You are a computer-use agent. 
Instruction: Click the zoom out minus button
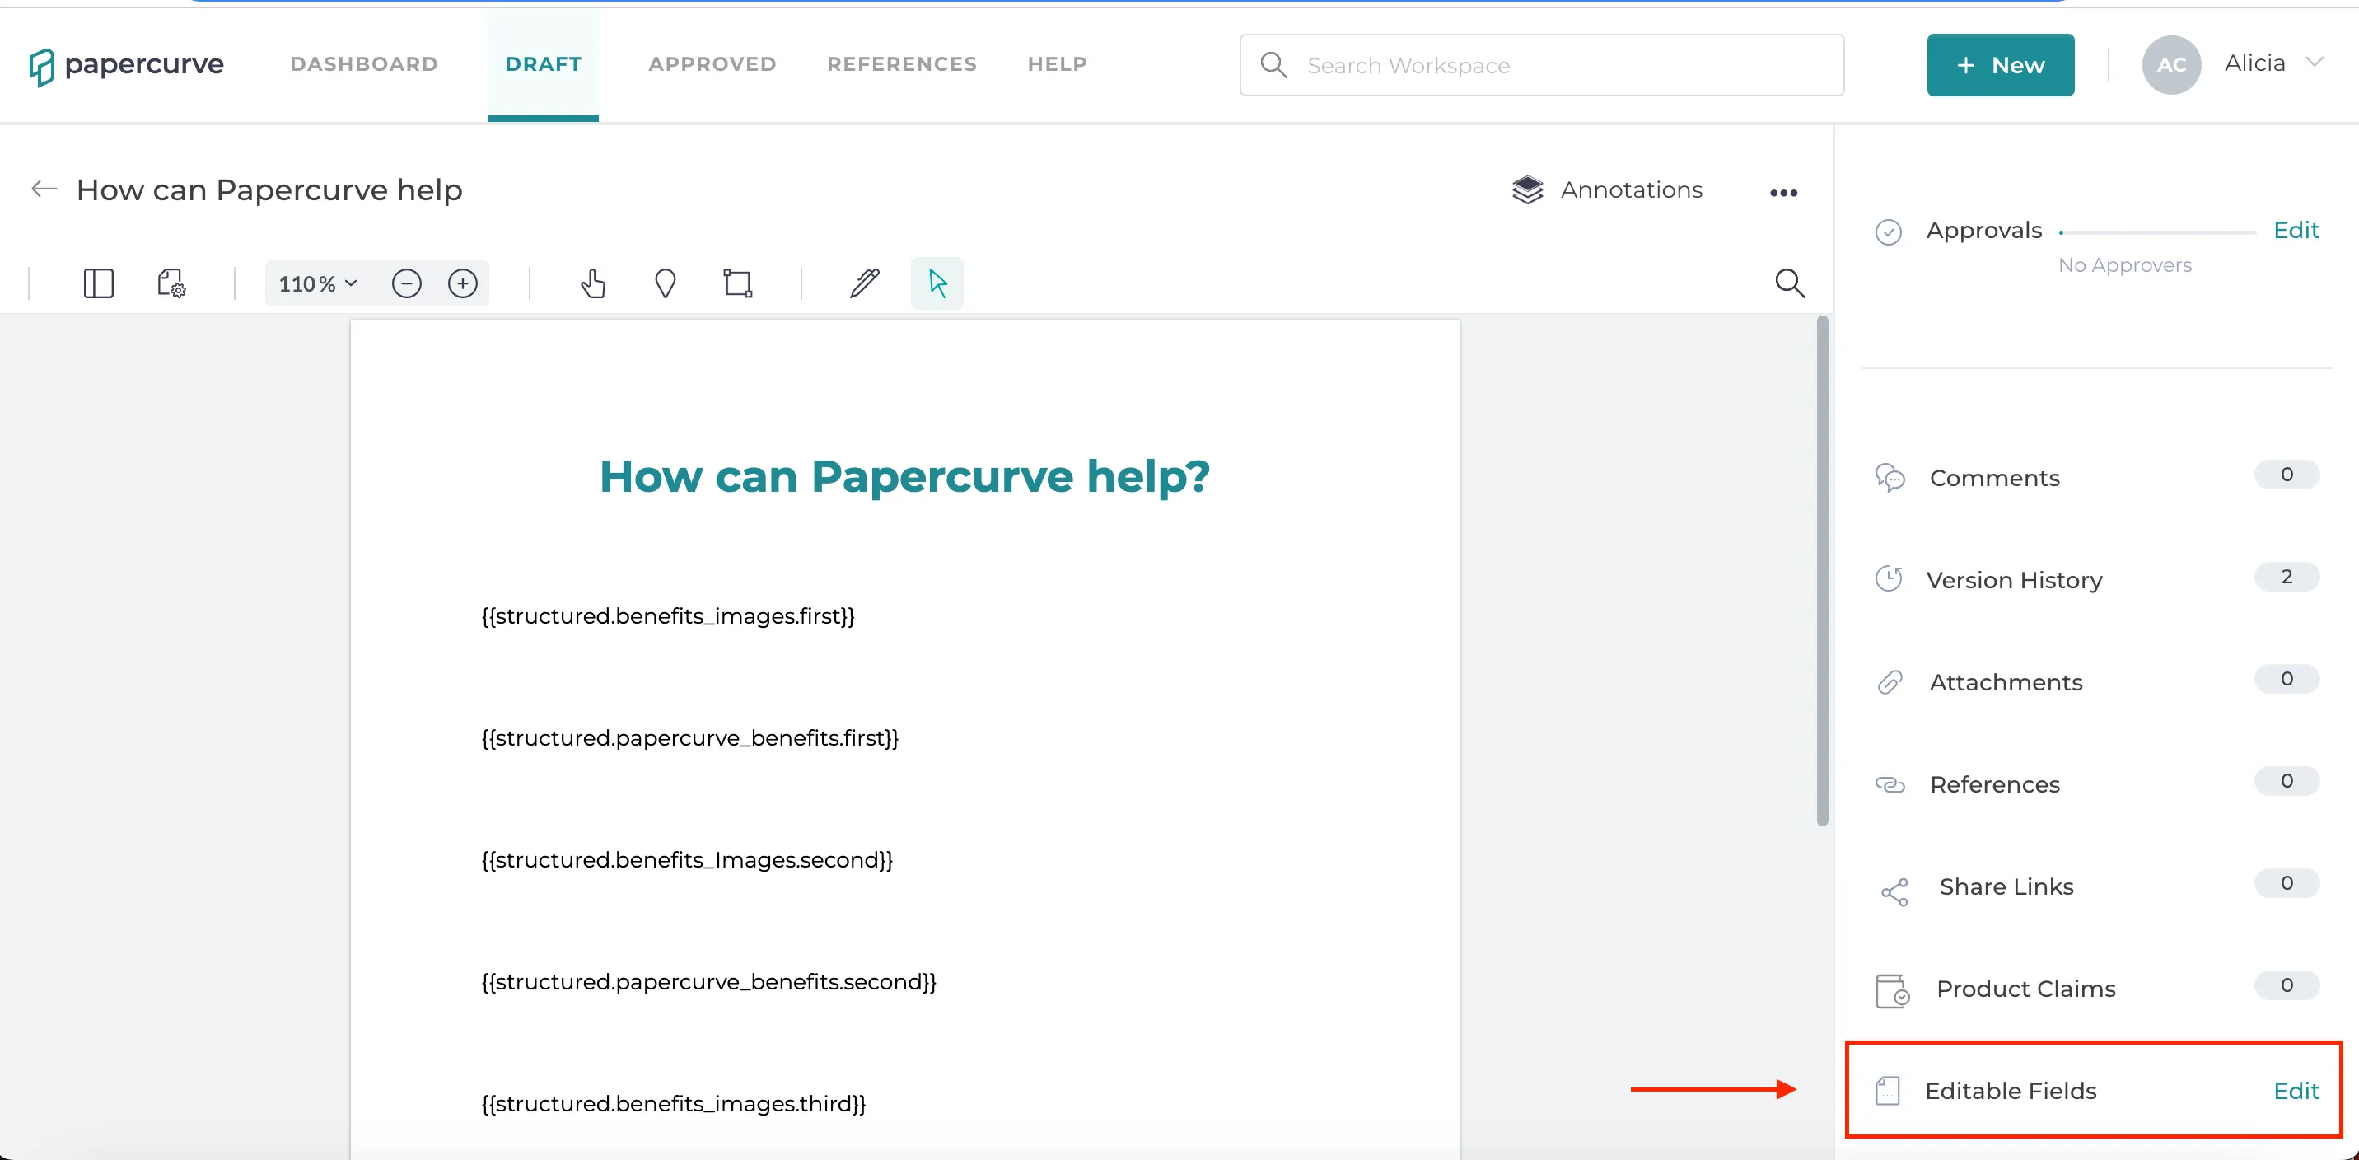point(407,283)
